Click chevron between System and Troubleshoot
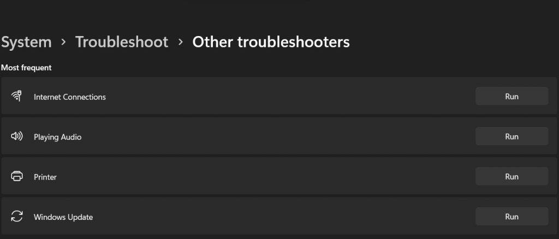Screen dimensions: 559x239 tap(63, 43)
